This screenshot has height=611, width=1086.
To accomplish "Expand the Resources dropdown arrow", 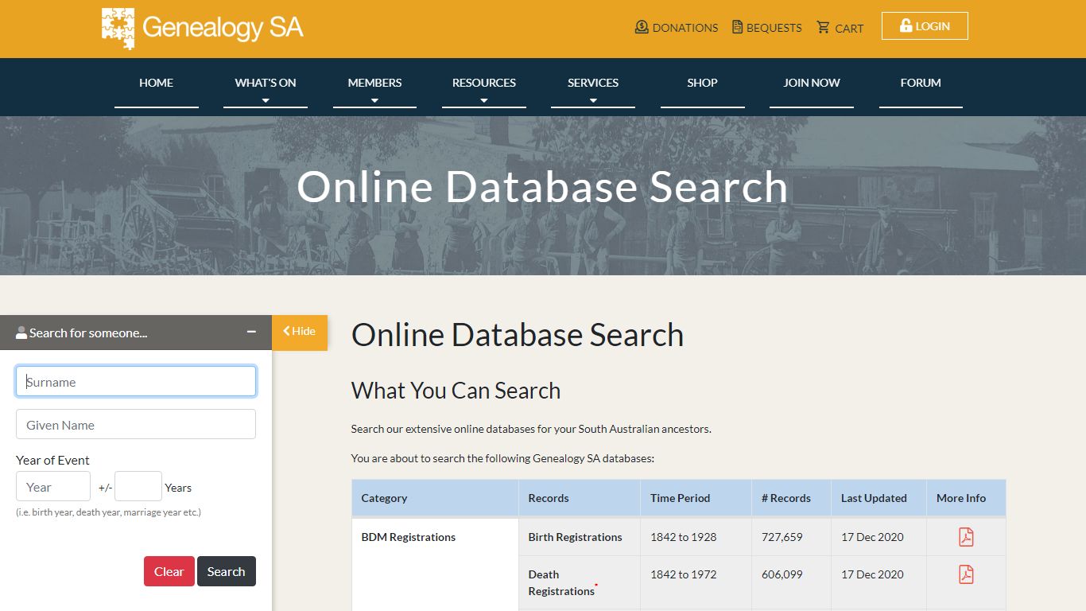I will coord(484,101).
